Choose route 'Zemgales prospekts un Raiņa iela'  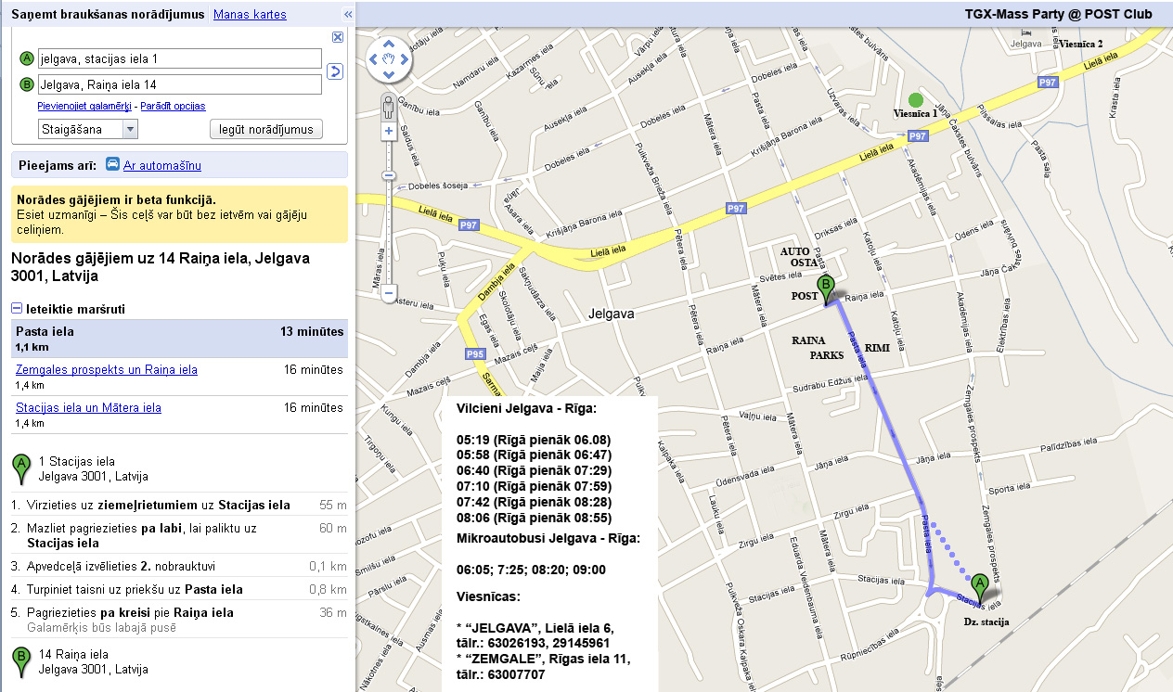coord(107,369)
